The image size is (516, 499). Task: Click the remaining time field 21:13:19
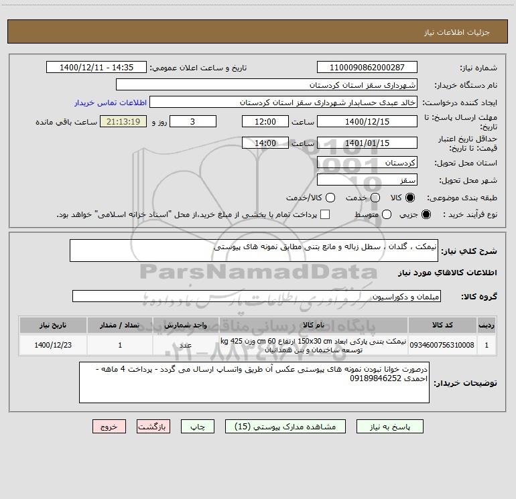[123, 121]
